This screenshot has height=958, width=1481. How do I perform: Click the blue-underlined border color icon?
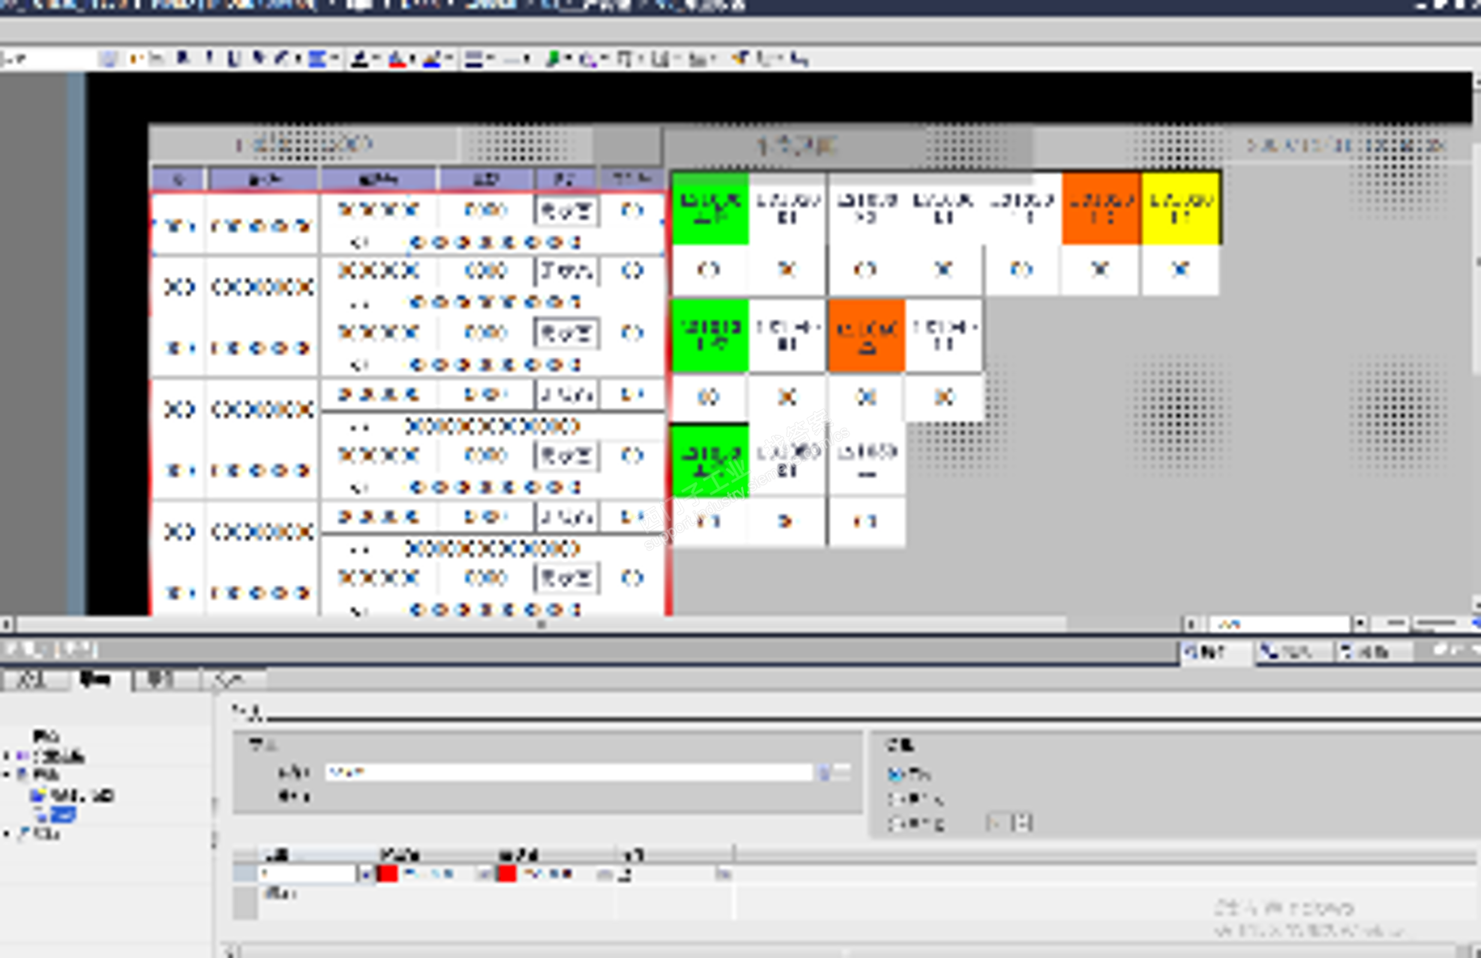pyautogui.click(x=431, y=59)
